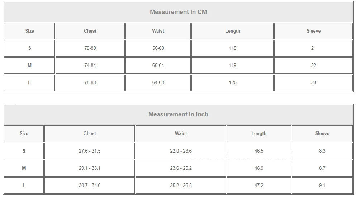This screenshot has height=197, width=356.
Task: Click the 27.6 - 31.5 chest cell
Action: 90,151
